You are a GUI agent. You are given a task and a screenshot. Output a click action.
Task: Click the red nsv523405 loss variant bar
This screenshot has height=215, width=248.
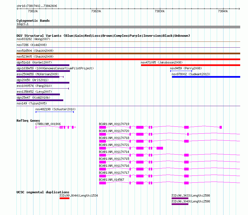[128, 59]
